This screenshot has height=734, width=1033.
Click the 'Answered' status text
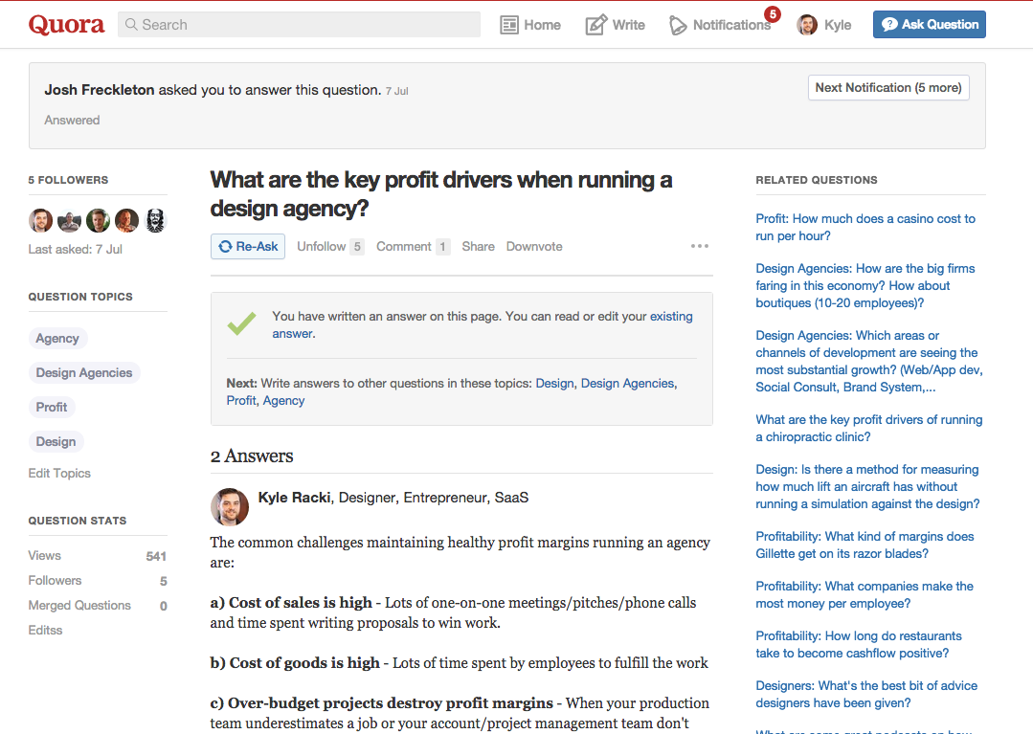click(73, 120)
